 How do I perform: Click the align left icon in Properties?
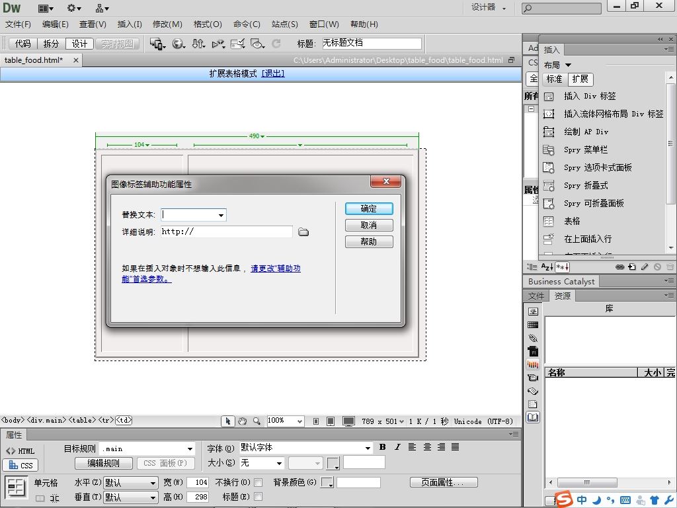click(413, 447)
